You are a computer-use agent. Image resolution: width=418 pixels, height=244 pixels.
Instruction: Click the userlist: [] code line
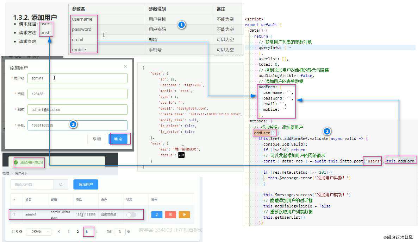(x=274, y=59)
